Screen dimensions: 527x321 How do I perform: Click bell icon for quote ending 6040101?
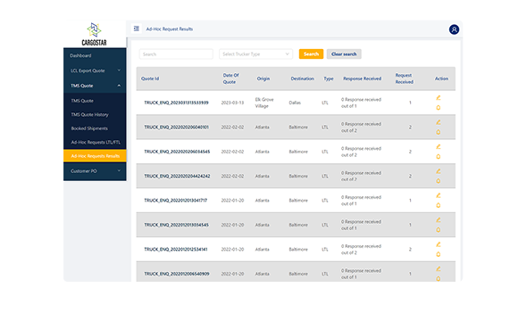438,132
